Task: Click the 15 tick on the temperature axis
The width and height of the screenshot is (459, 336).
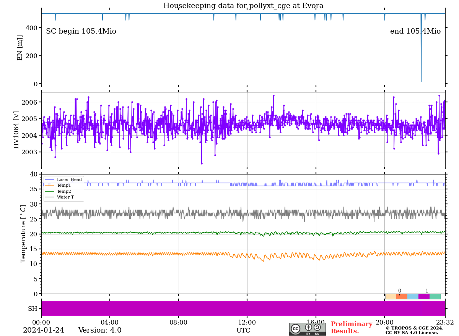Action: click(x=34, y=249)
